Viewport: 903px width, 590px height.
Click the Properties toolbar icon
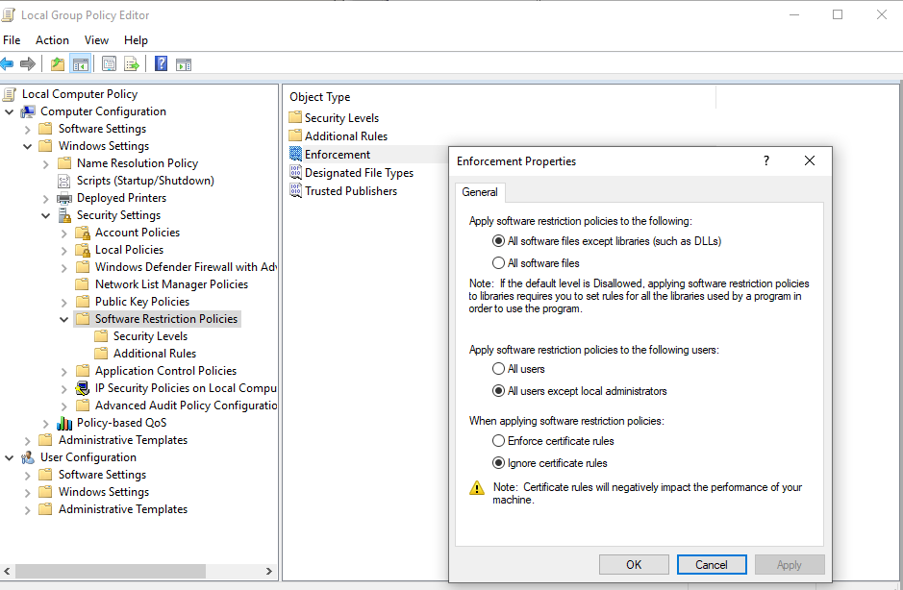(109, 63)
